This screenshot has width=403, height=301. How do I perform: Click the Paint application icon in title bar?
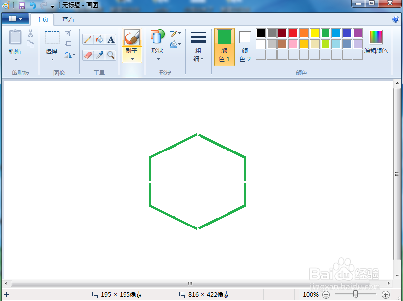6,5
